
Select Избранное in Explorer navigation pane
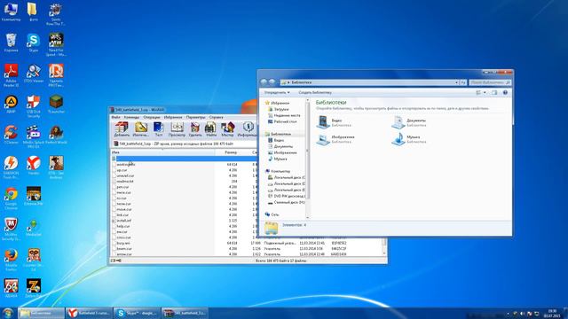280,103
